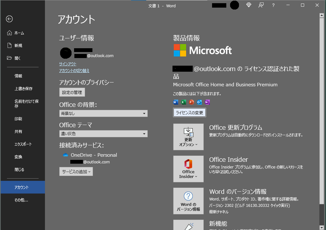Click the アカウントの切り替え link

point(74,71)
